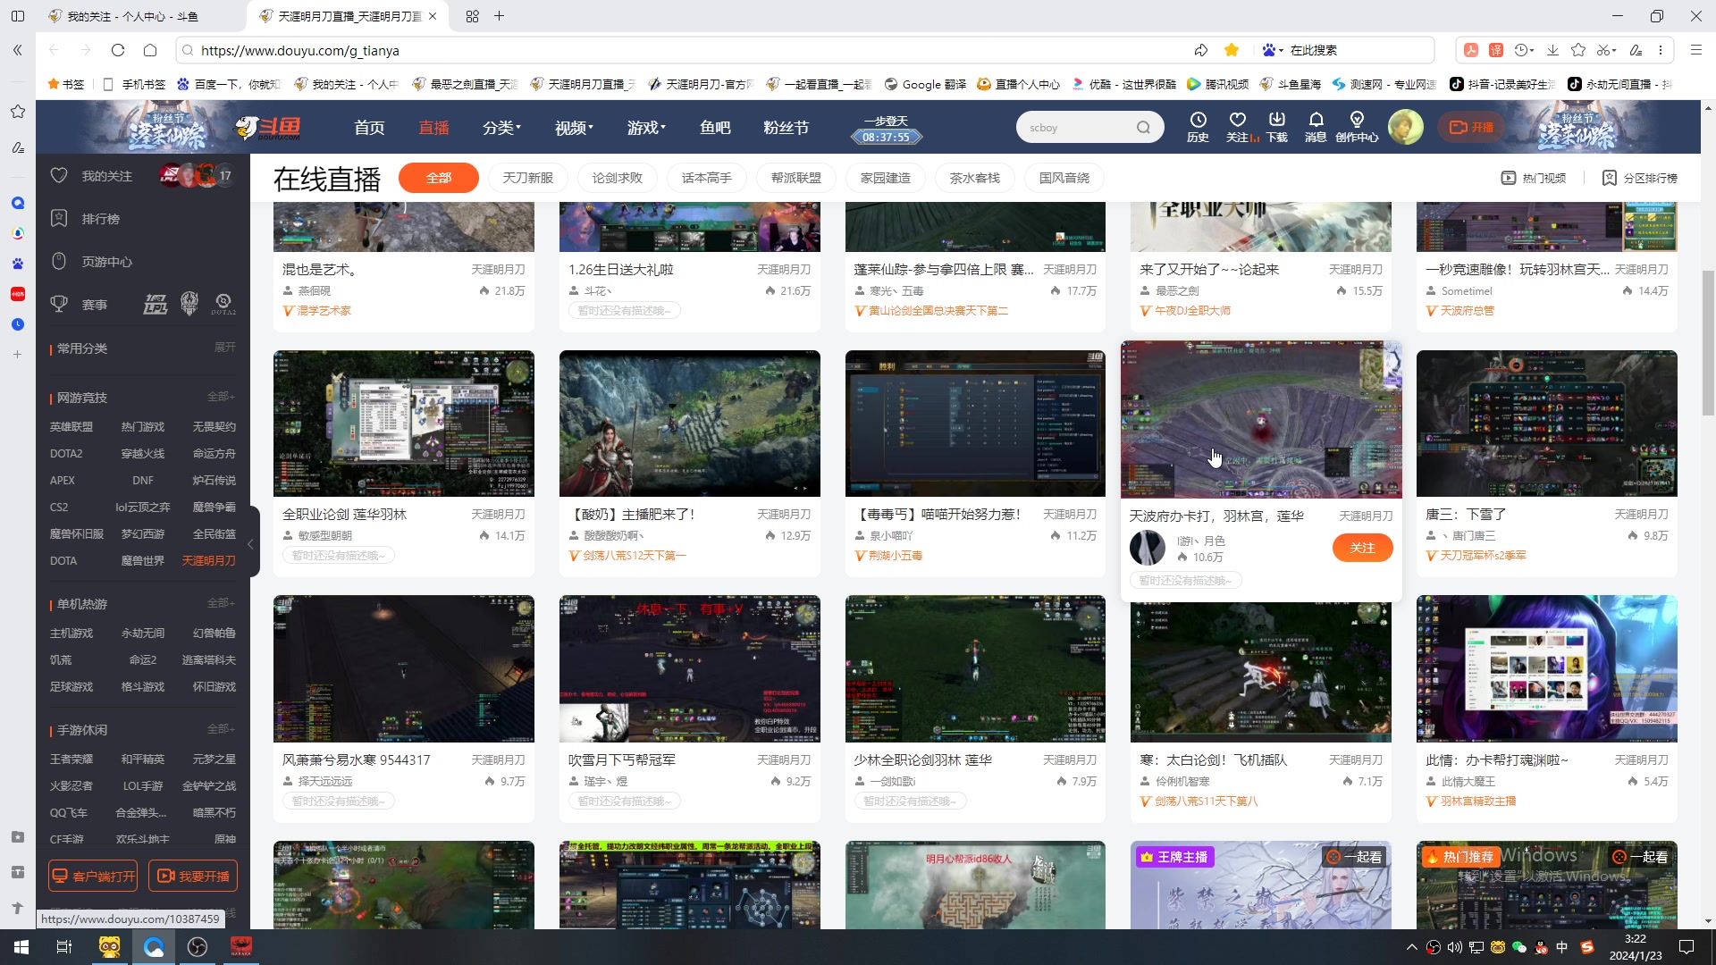Open 页游中心 in the sidebar
Viewport: 1716px width, 965px height.
(106, 262)
